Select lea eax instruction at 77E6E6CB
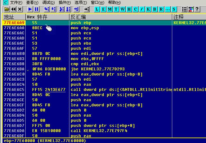 107,95
